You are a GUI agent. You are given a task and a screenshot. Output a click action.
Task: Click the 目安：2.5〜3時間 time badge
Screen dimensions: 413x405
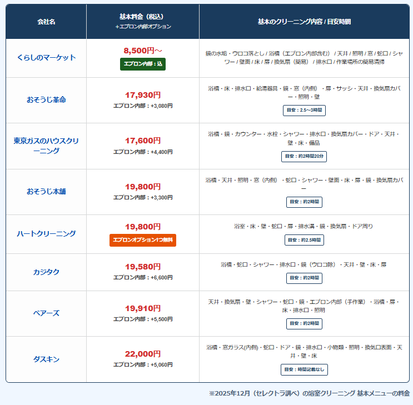[x=304, y=111]
